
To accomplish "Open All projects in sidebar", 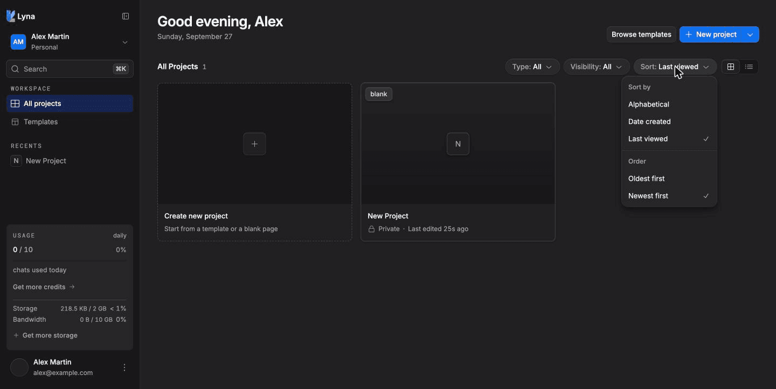I will pos(70,103).
